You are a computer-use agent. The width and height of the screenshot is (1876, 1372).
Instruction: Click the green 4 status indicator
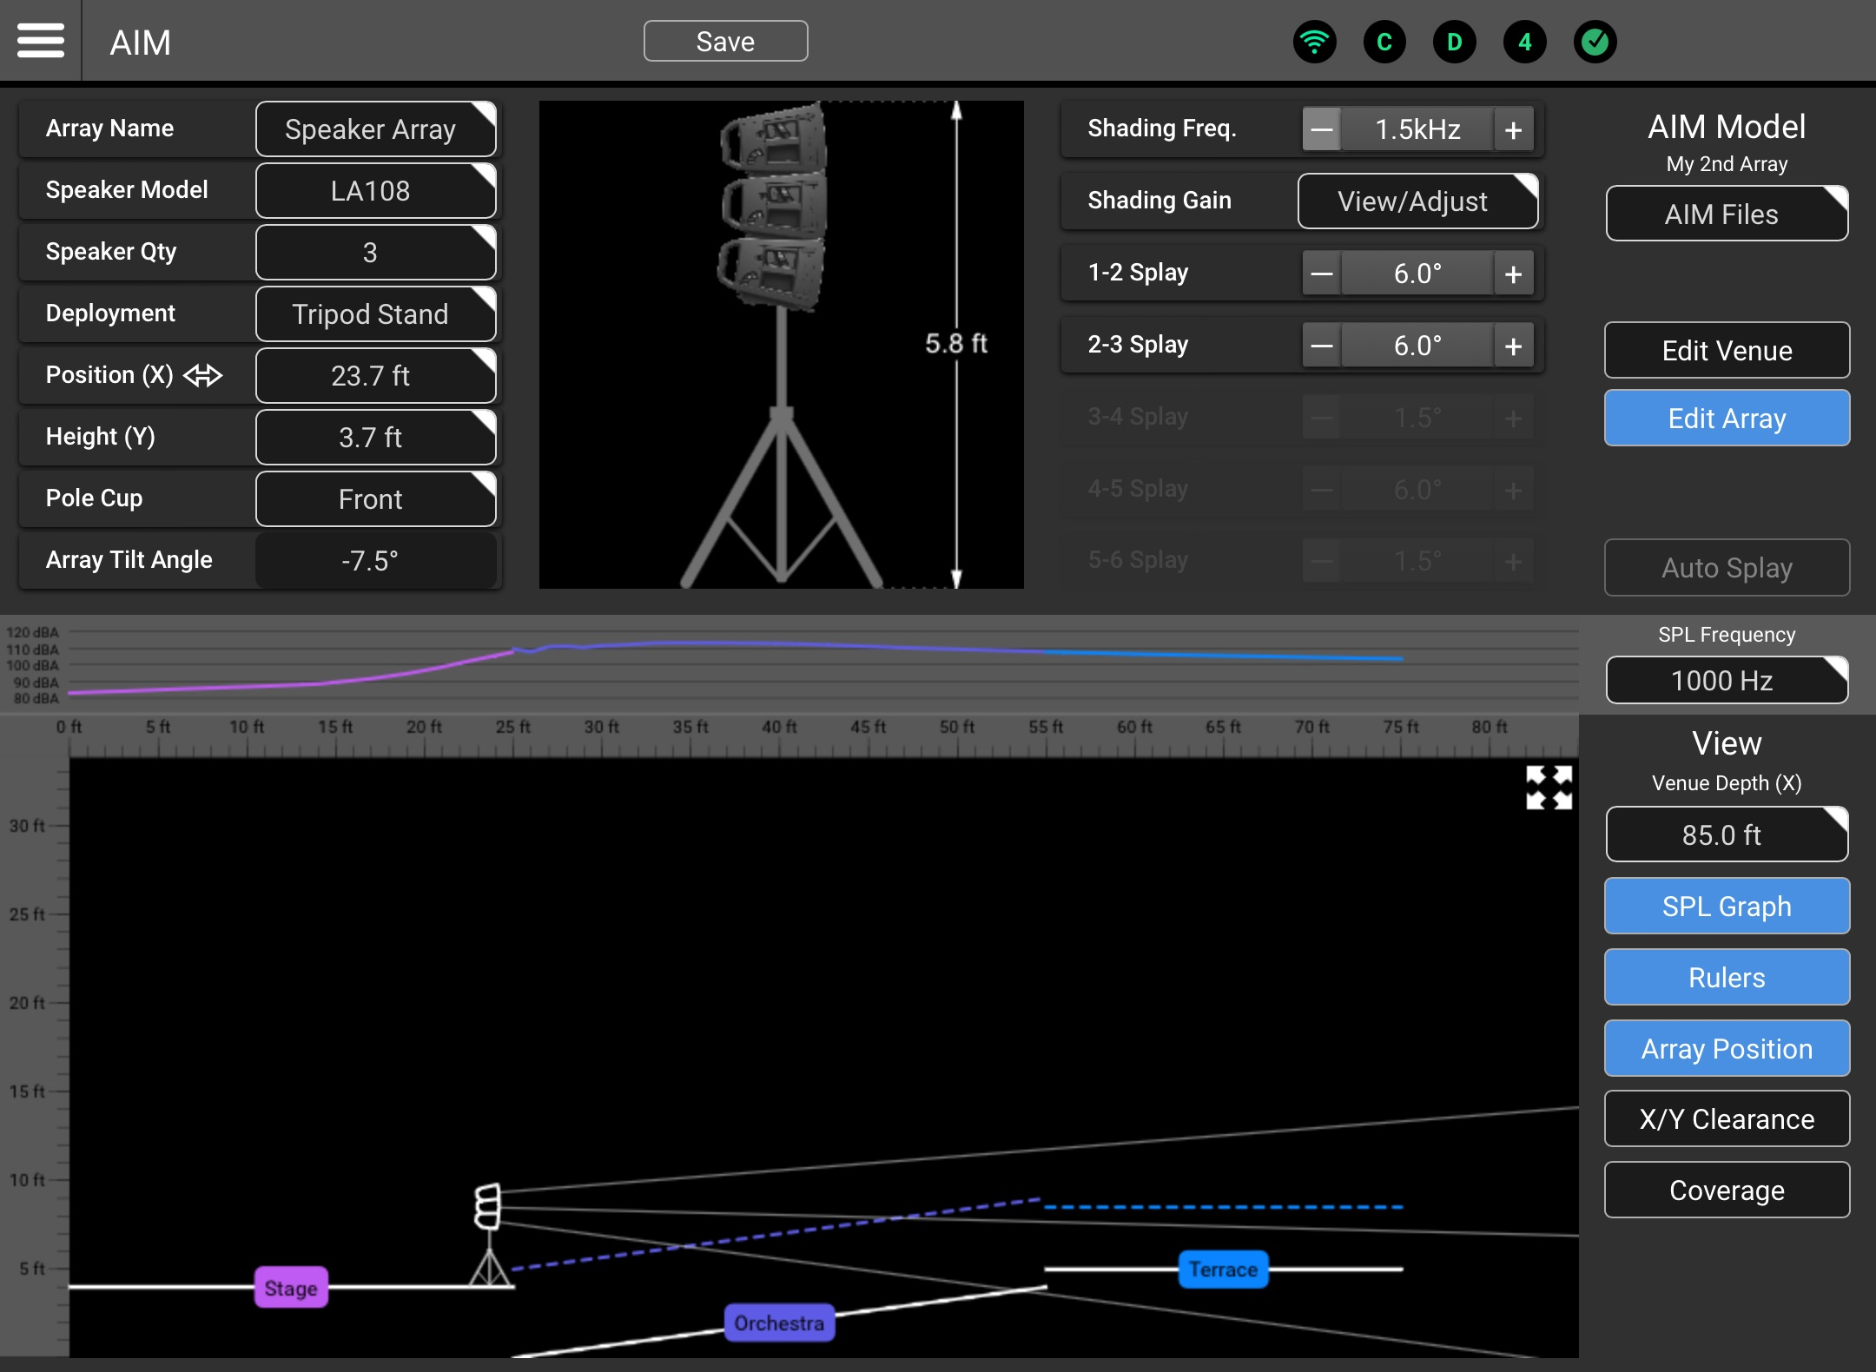[x=1524, y=42]
